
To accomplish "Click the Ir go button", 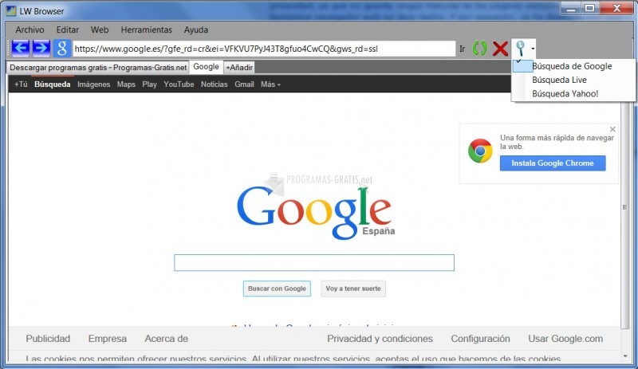I will point(463,49).
